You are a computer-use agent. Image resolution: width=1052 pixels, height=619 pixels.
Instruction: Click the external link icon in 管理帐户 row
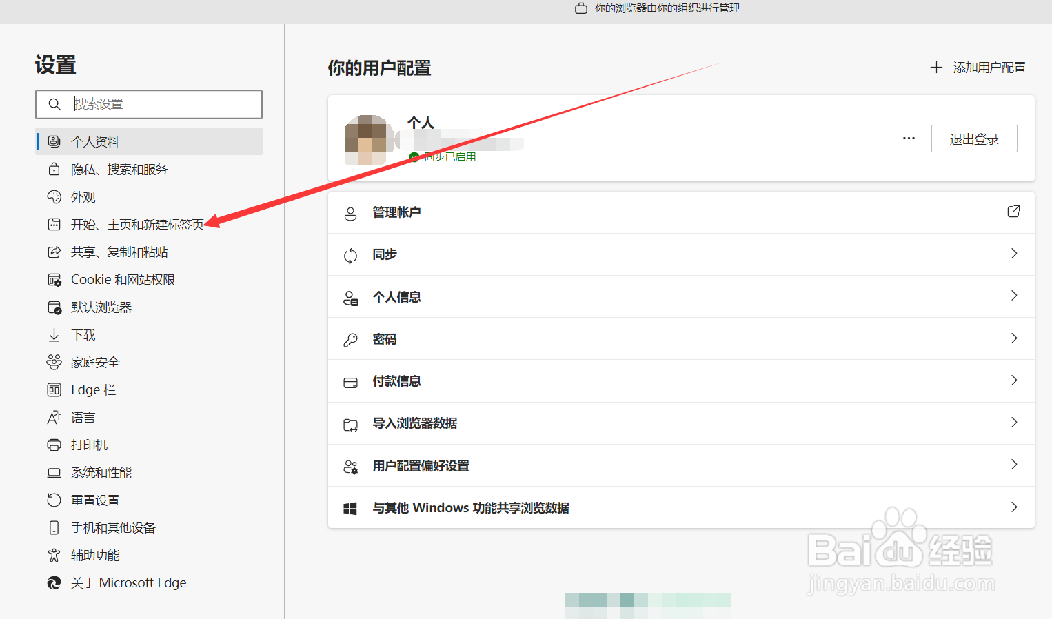pyautogui.click(x=1013, y=211)
